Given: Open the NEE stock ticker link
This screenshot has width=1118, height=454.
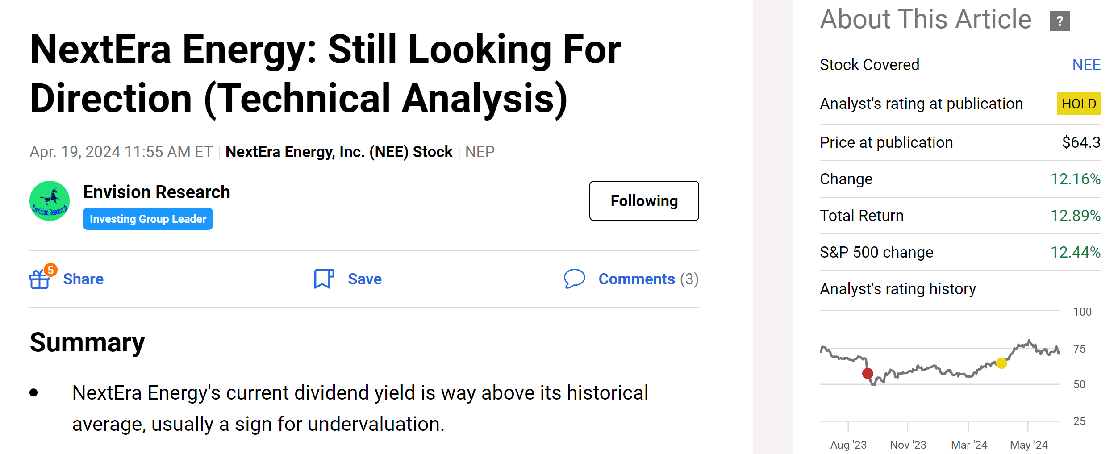Looking at the screenshot, I should click(1086, 65).
